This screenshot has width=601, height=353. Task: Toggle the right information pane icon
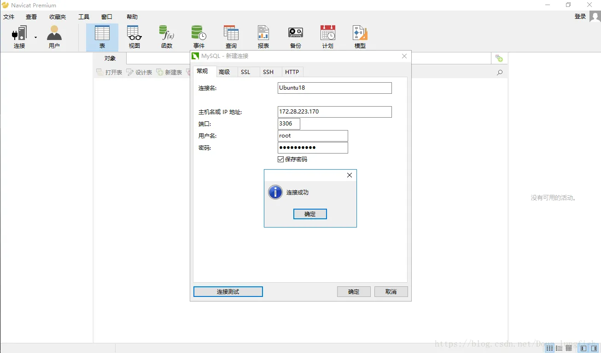594,348
